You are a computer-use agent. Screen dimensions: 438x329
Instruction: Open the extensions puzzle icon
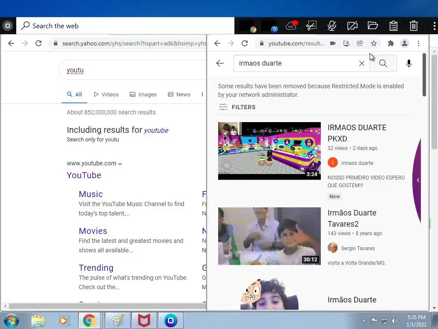pos(391,43)
